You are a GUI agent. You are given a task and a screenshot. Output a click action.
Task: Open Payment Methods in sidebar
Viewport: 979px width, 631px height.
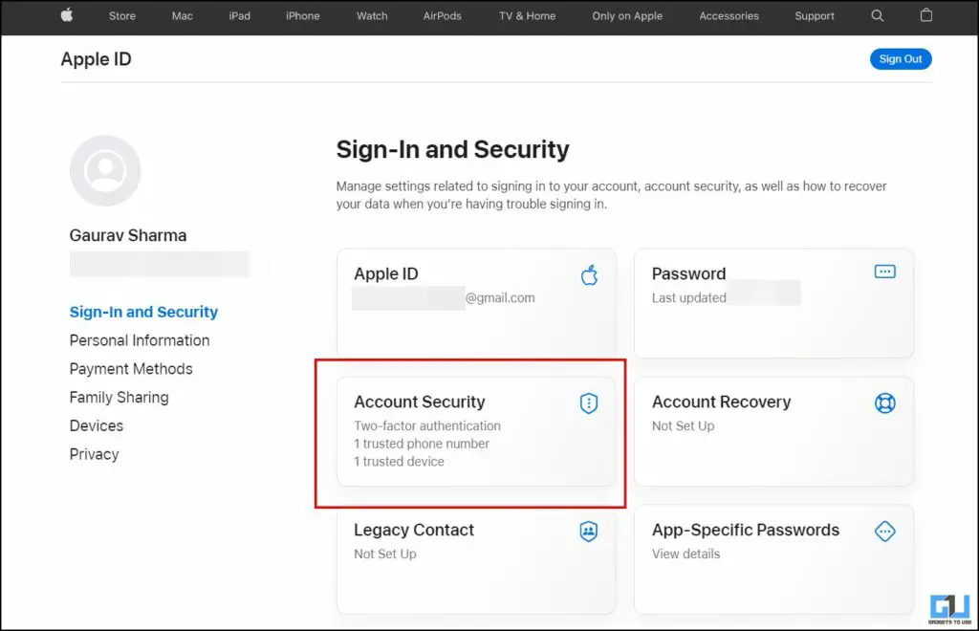click(x=130, y=369)
